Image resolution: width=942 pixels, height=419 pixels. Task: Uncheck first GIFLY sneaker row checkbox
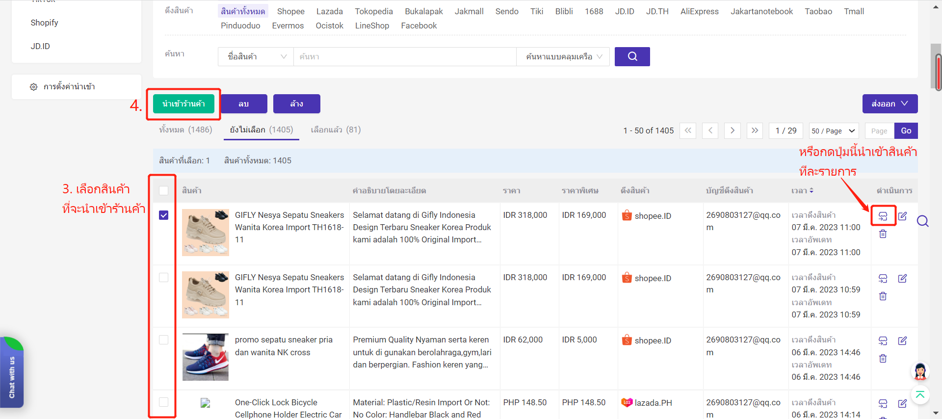pos(164,215)
